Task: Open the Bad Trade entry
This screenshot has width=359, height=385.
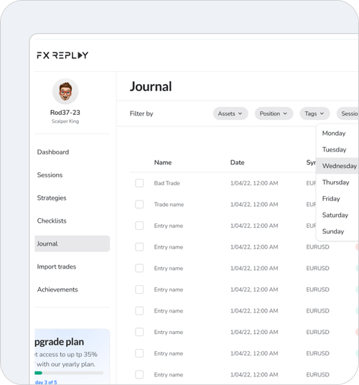Action: (167, 183)
